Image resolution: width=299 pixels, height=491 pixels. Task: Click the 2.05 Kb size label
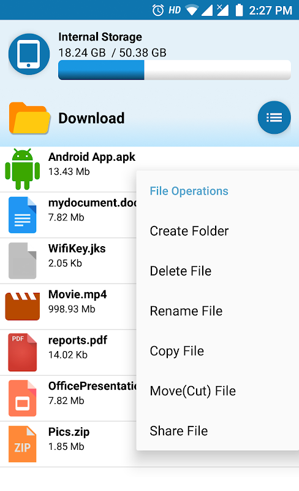(x=65, y=263)
